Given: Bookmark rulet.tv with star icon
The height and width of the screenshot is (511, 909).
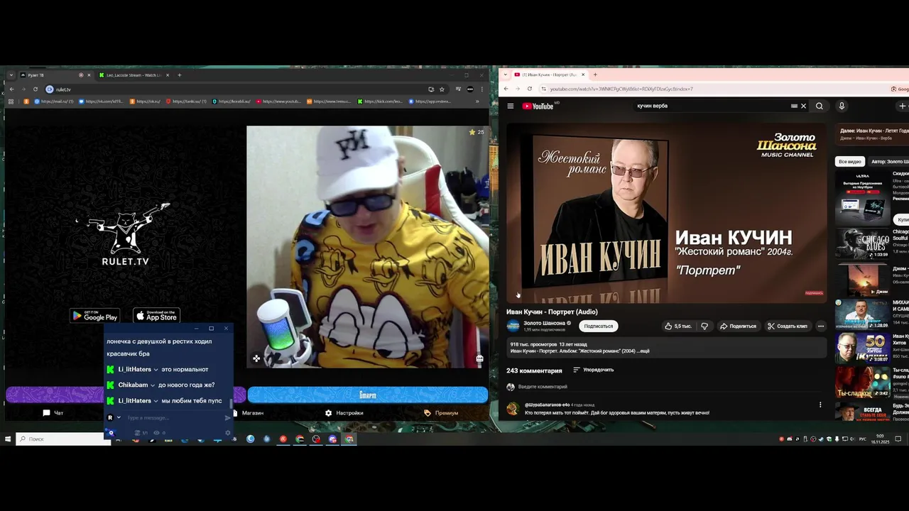Looking at the screenshot, I should pos(442,89).
